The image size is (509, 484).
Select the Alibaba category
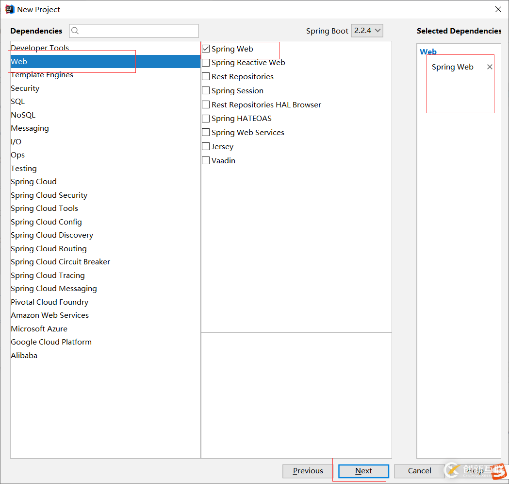[x=105, y=355]
